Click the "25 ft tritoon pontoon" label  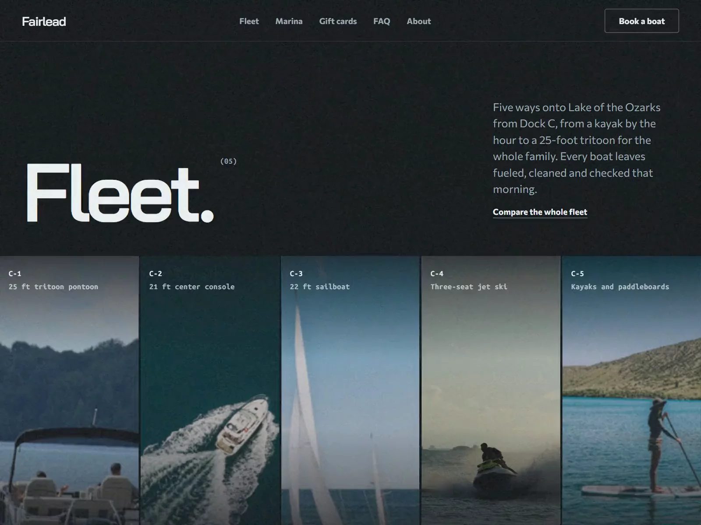(x=53, y=287)
